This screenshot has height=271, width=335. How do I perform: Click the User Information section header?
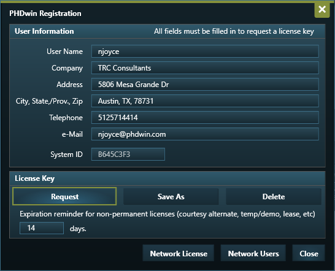[44, 31]
